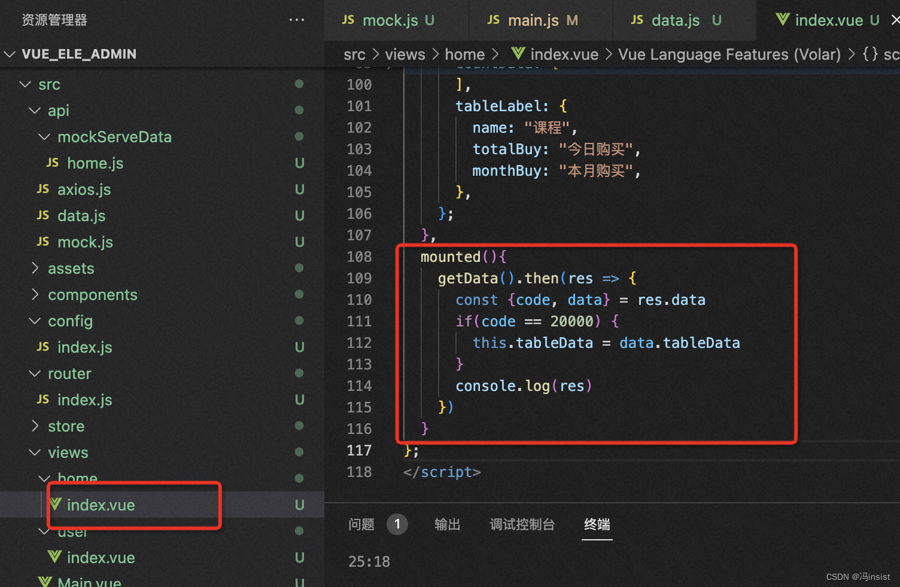The height and width of the screenshot is (587, 900).
Task: Click tableLabel property on line 101
Action: pos(498,106)
